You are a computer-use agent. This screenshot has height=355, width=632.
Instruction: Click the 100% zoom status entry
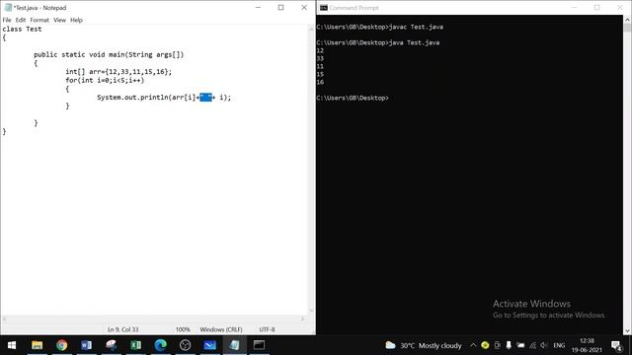pos(183,329)
